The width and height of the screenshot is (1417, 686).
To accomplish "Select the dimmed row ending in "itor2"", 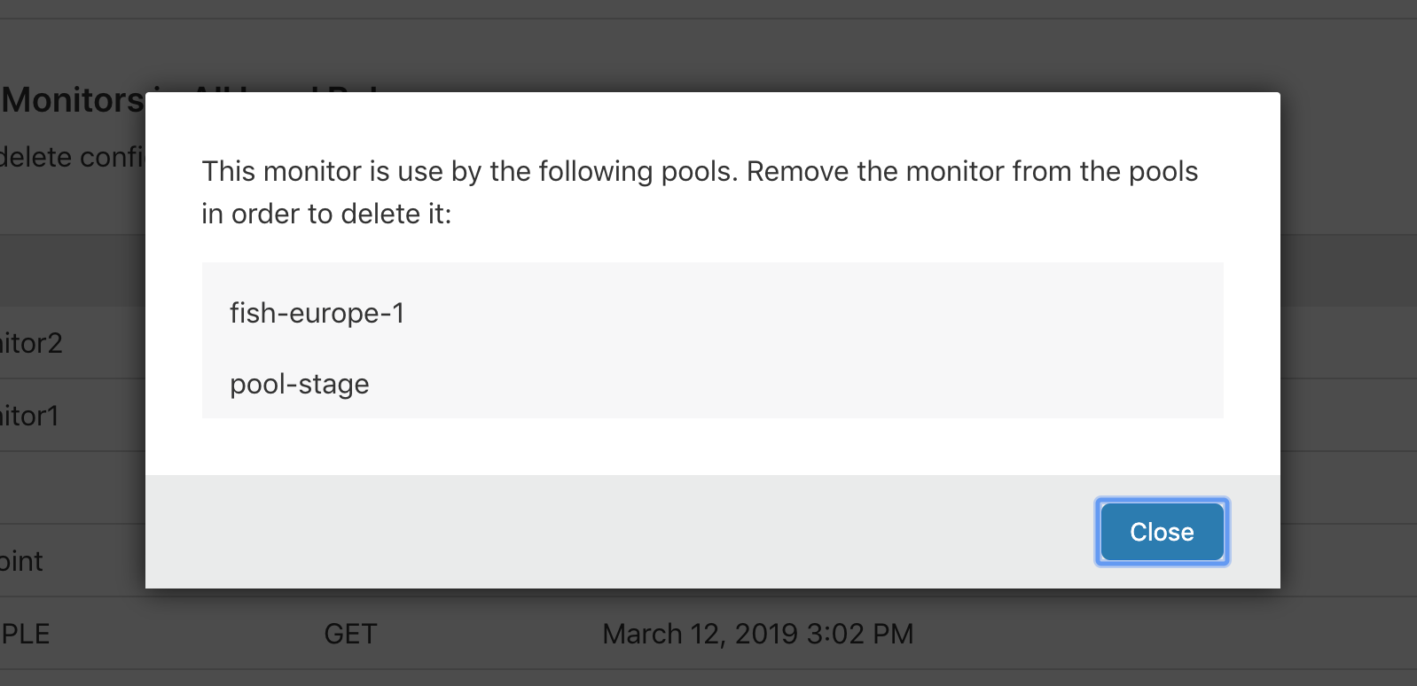I will (72, 343).
